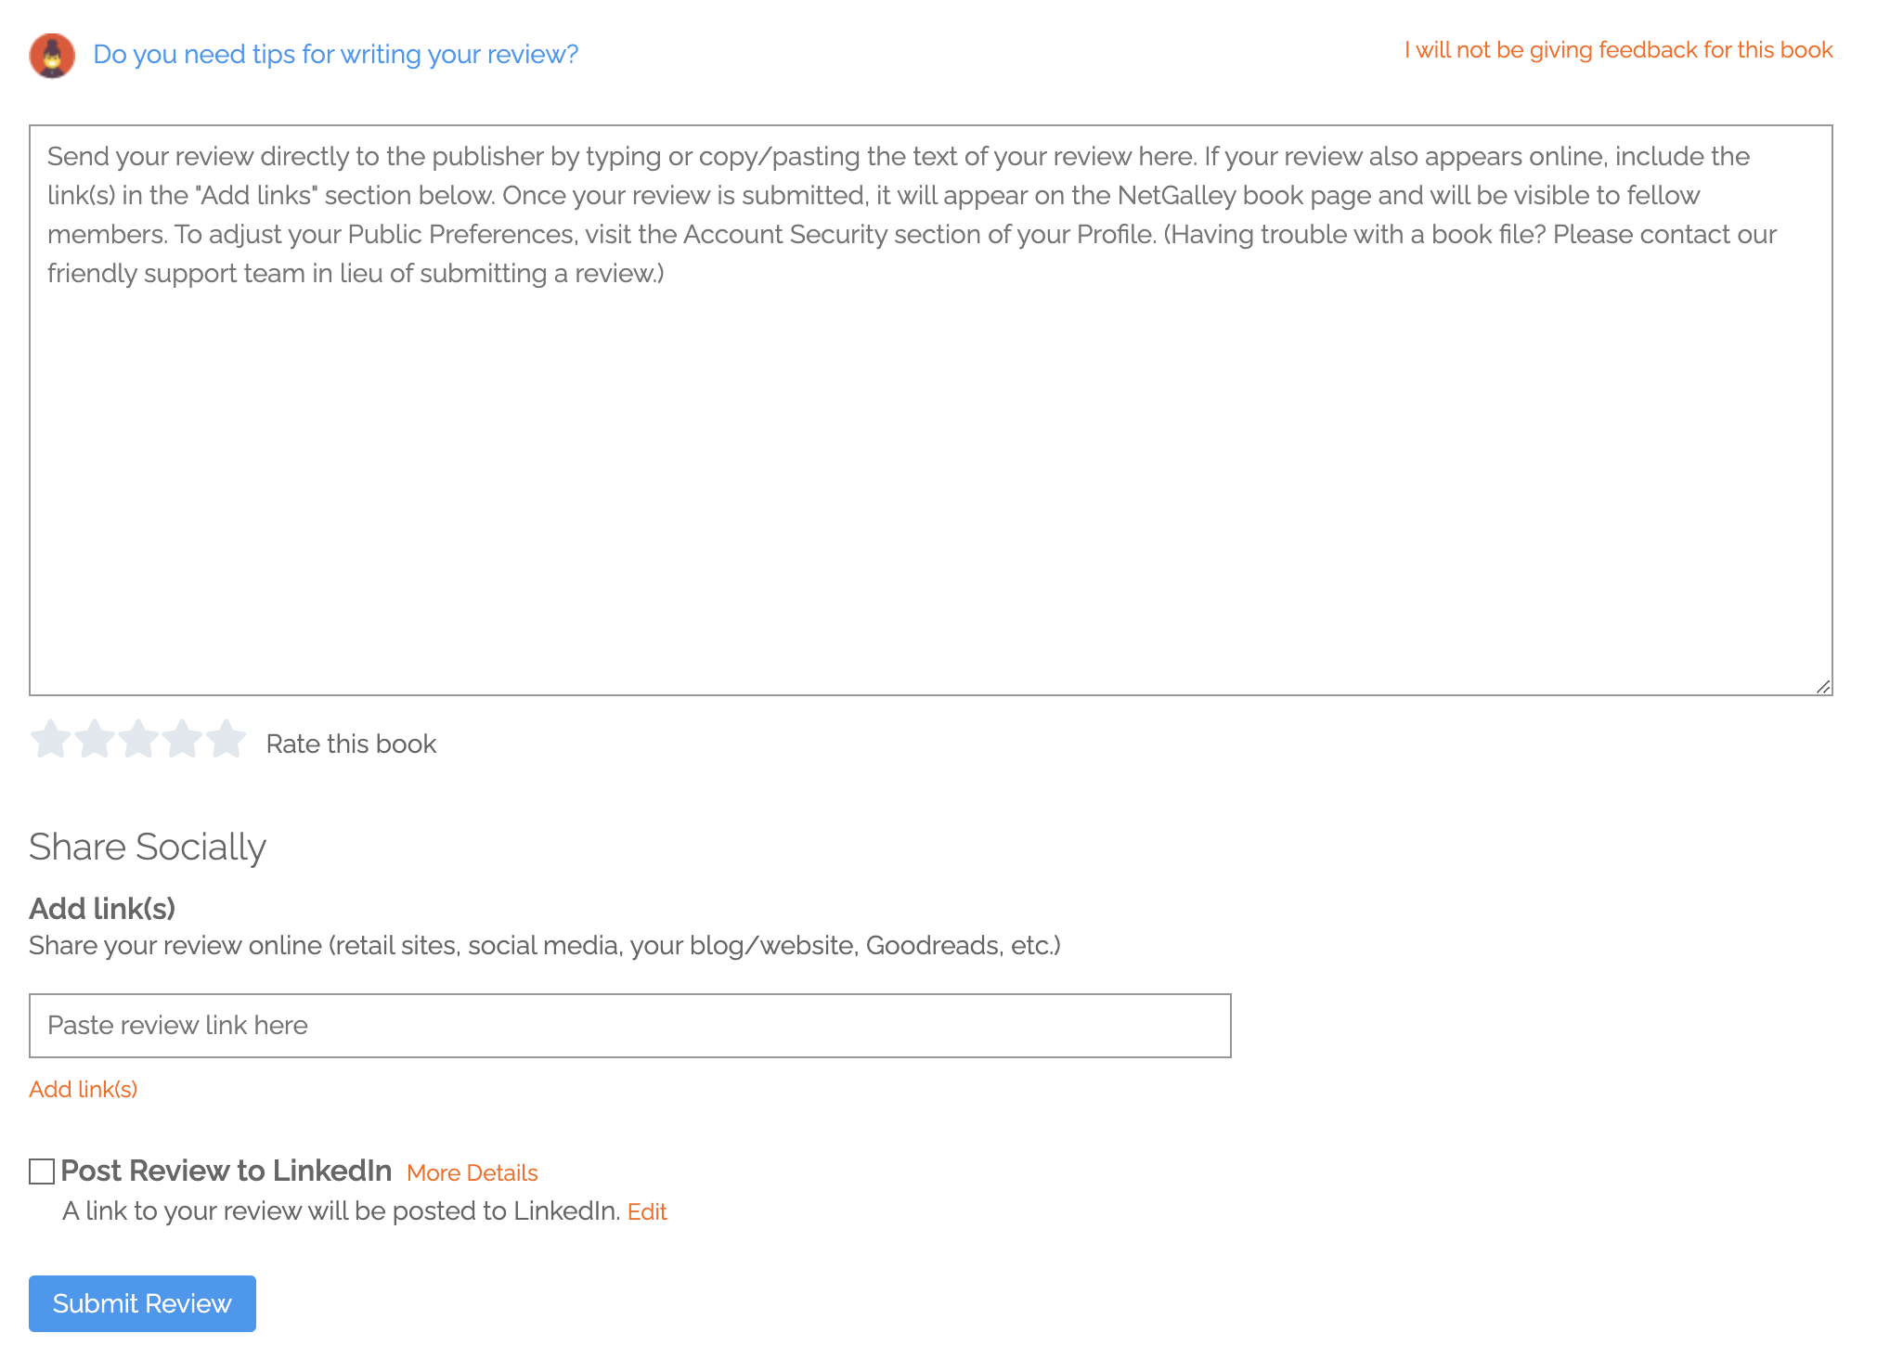Enable the Post Review to LinkedIn checkbox
The height and width of the screenshot is (1359, 1877).
click(x=42, y=1171)
